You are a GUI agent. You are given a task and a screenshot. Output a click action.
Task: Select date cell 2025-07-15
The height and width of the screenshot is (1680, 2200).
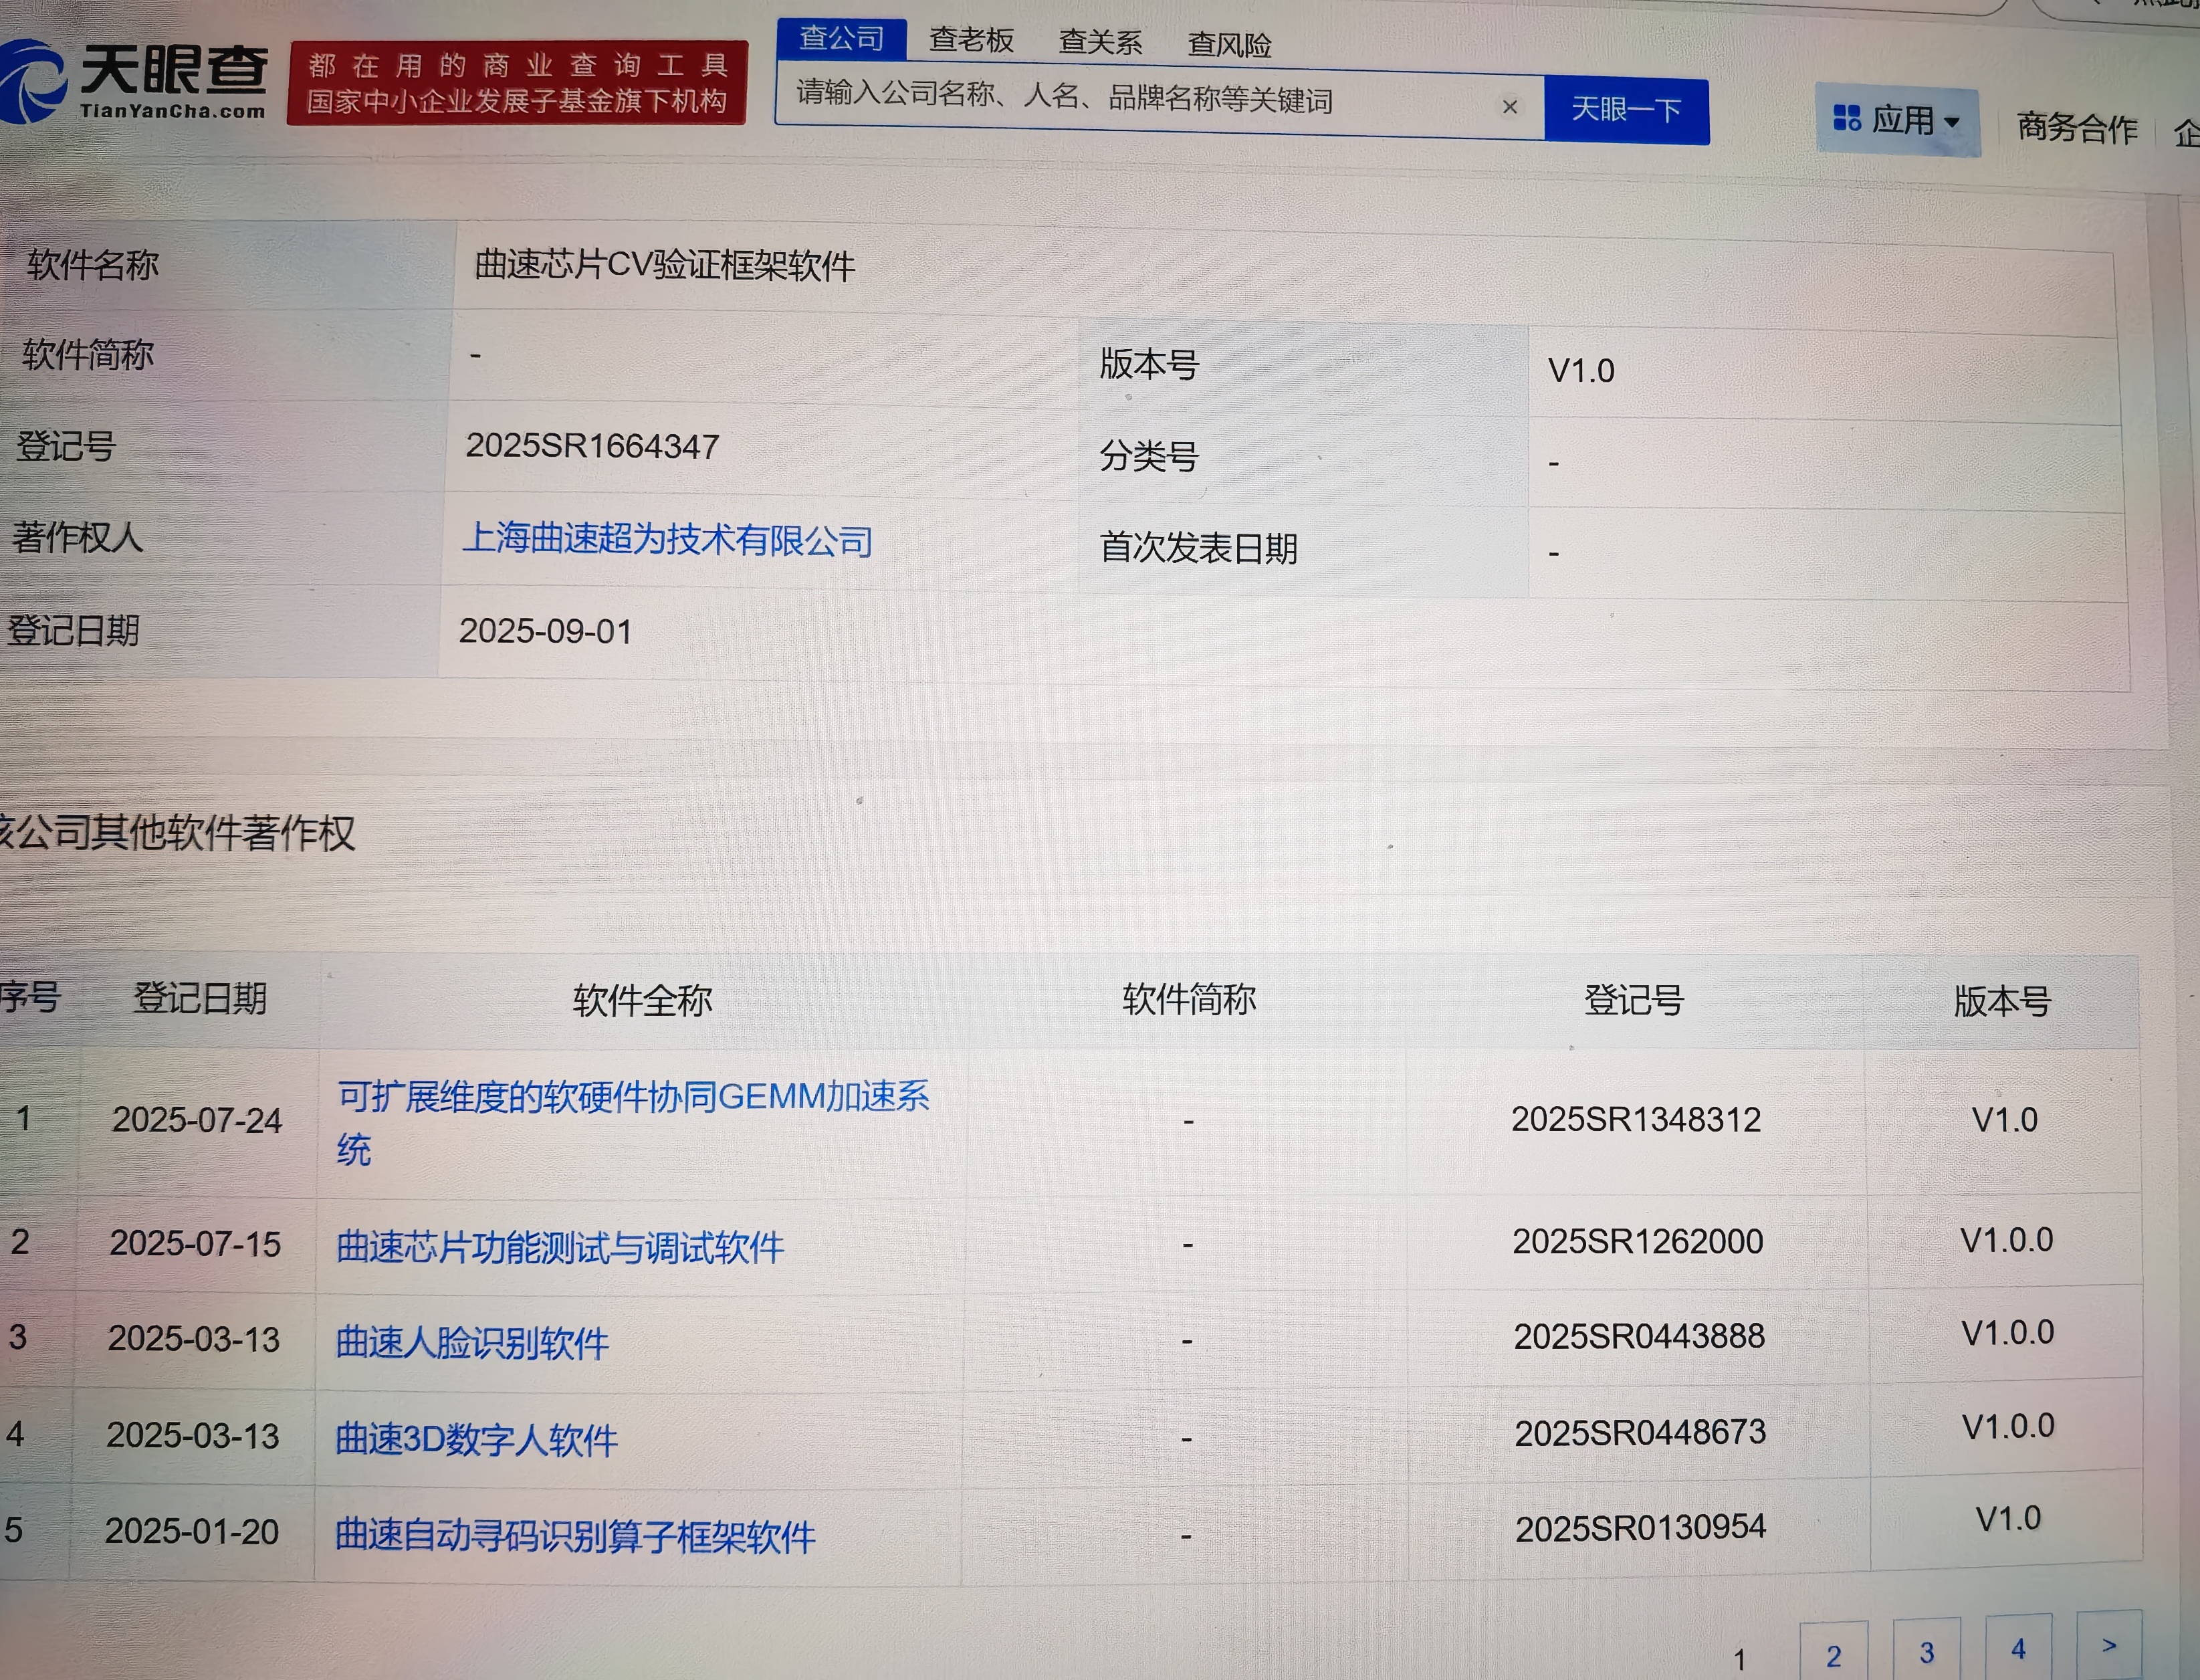pyautogui.click(x=195, y=1243)
